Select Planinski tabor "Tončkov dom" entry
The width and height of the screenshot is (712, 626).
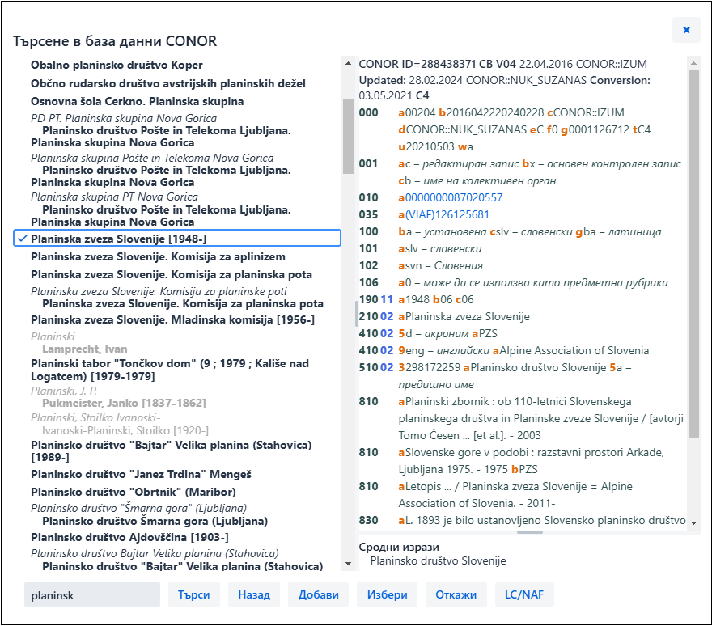[170, 370]
